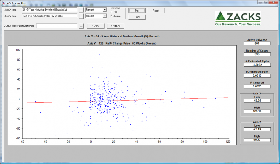Open Axis X item browse button
This screenshot has width=280, height=164.
coord(81,10)
